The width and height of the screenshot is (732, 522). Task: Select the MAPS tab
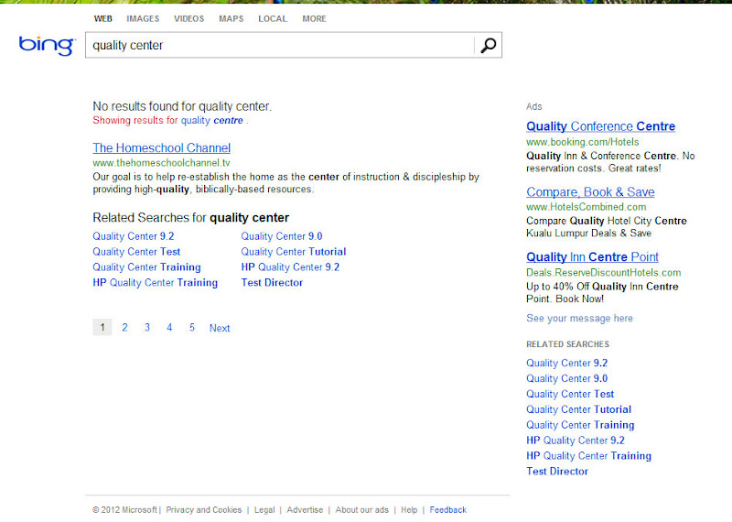[231, 18]
